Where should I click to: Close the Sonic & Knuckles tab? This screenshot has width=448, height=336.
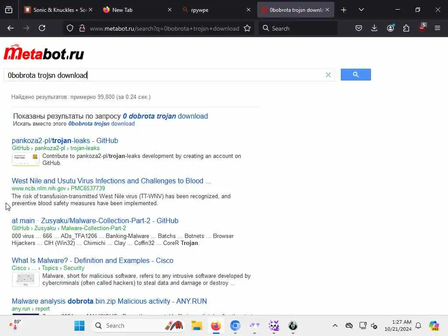coord(91,10)
